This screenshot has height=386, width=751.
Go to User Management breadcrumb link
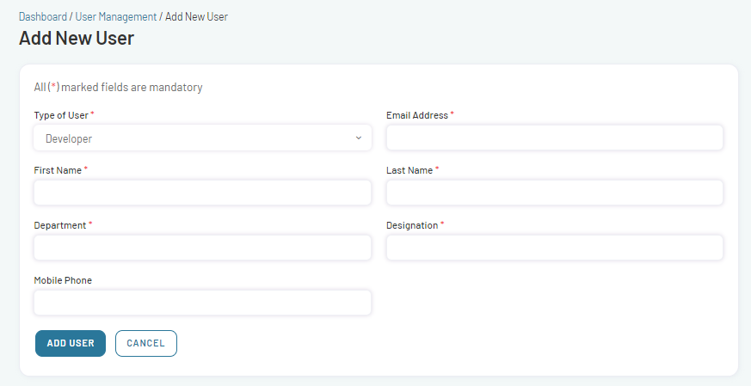pyautogui.click(x=116, y=16)
